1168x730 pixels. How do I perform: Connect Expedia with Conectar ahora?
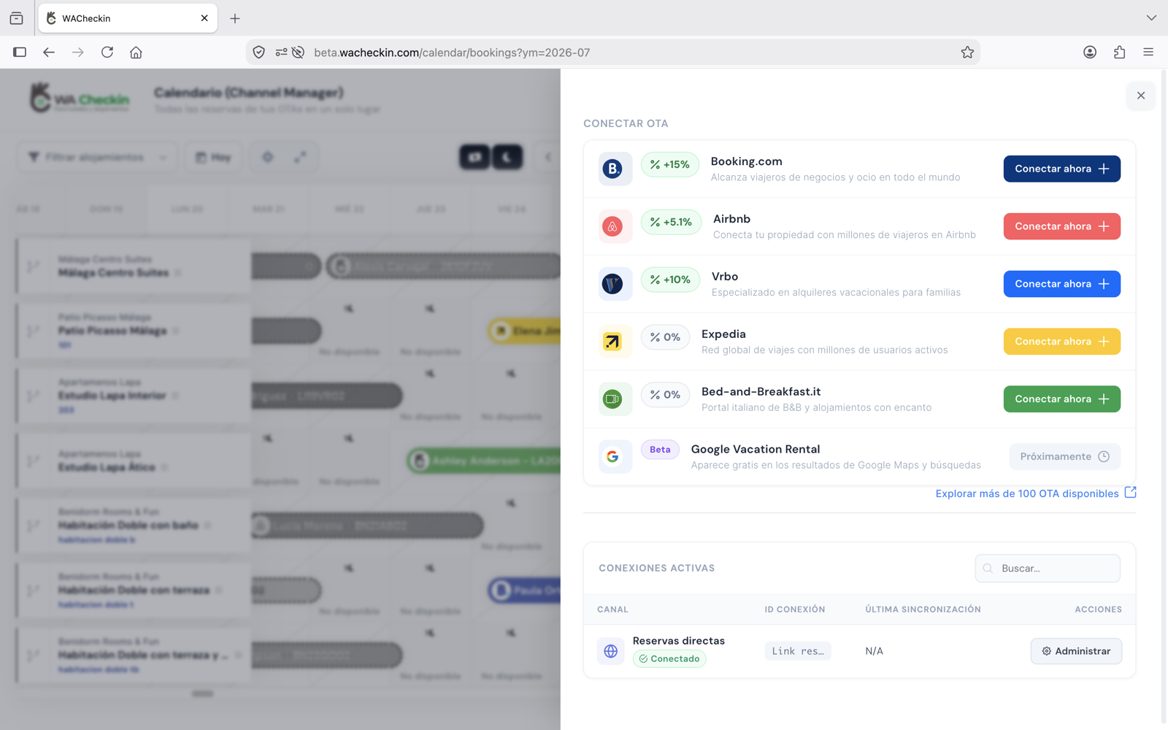click(1061, 342)
